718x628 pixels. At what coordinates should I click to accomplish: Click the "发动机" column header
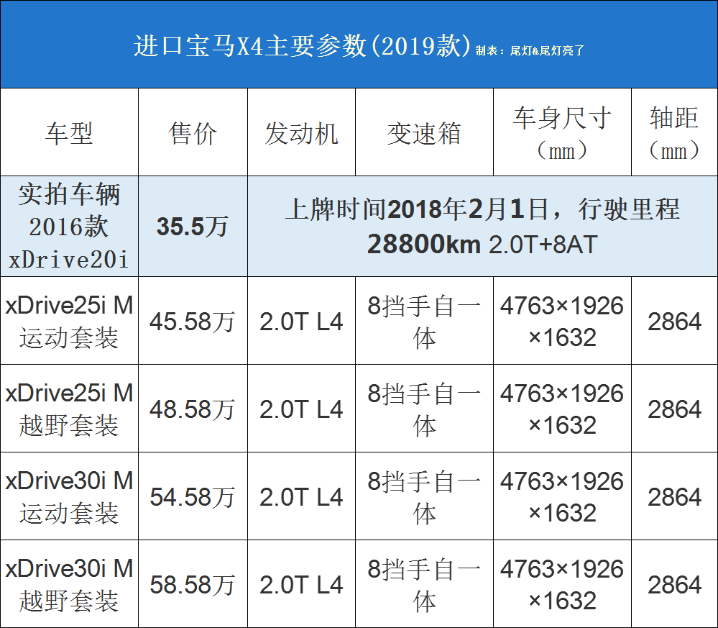(301, 133)
